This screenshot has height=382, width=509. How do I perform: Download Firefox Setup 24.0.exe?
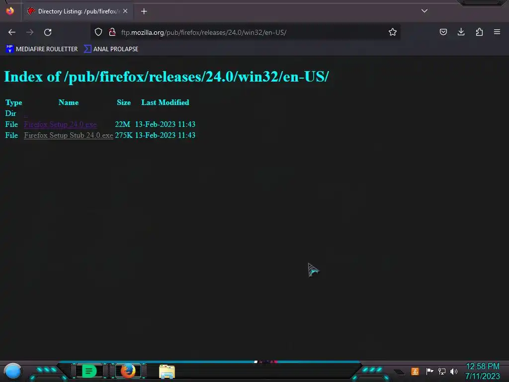[x=60, y=124]
